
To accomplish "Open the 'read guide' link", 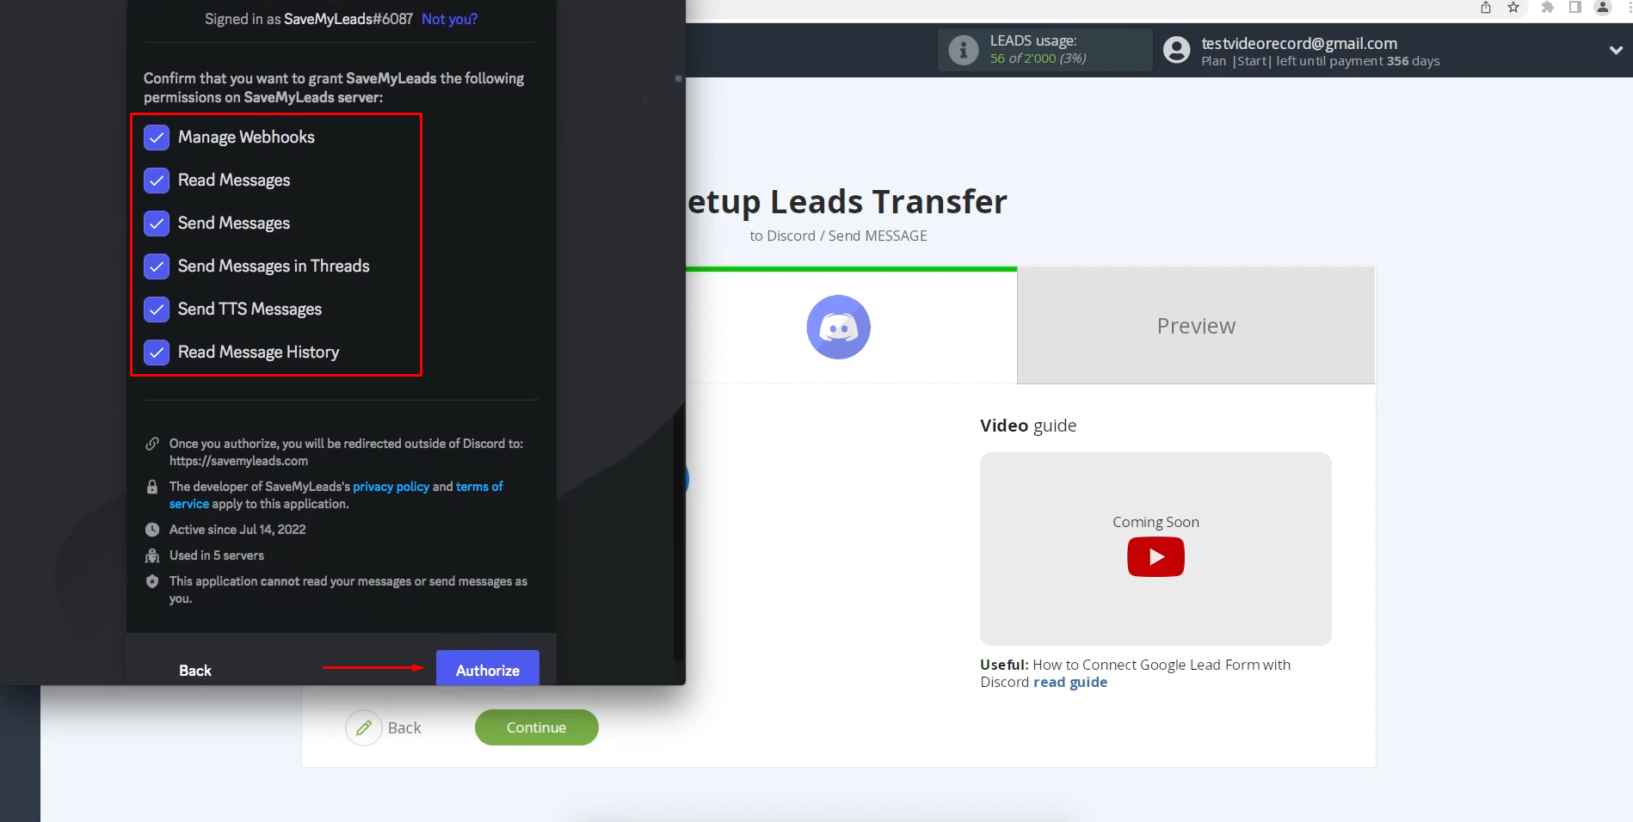I will click(x=1070, y=683).
